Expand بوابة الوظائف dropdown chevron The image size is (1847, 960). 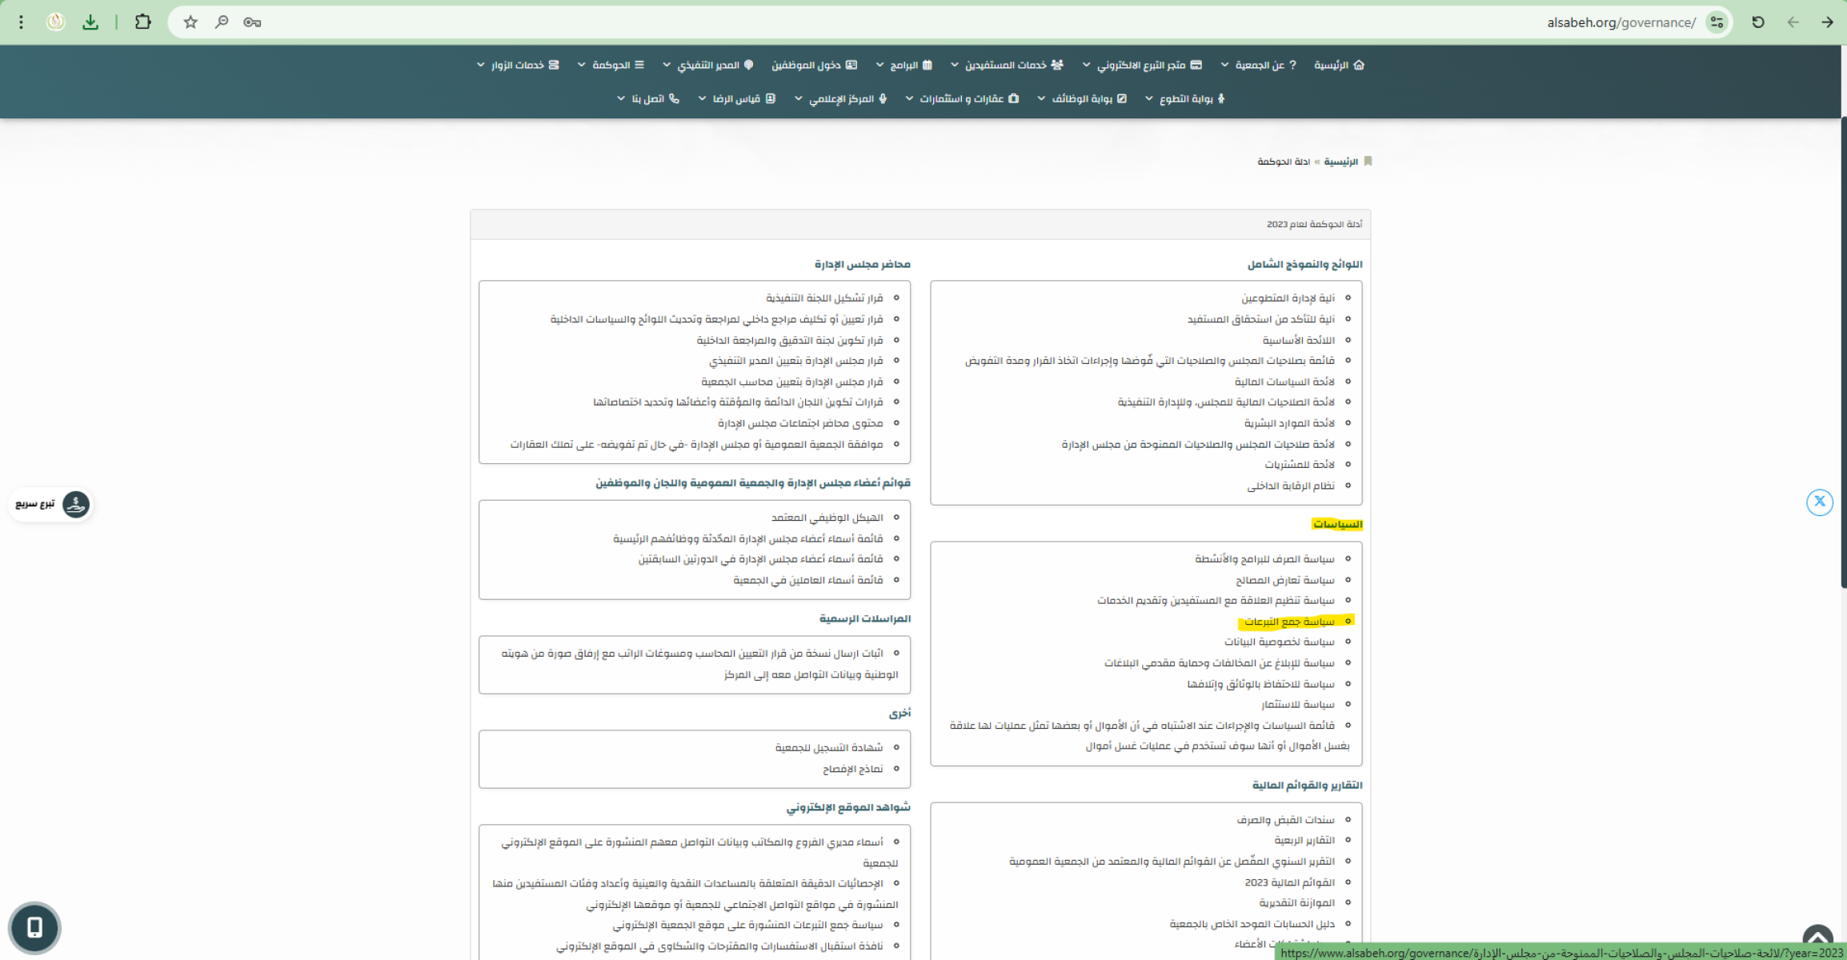click(1041, 98)
